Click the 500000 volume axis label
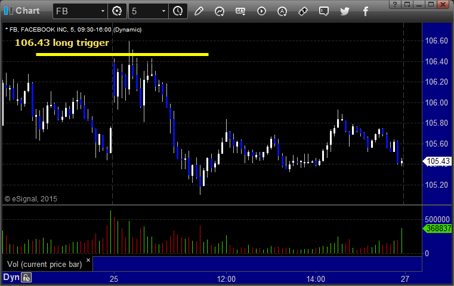 437,219
